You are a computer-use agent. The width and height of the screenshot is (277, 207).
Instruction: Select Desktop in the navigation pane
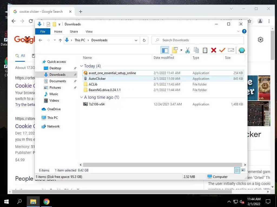tap(55, 68)
